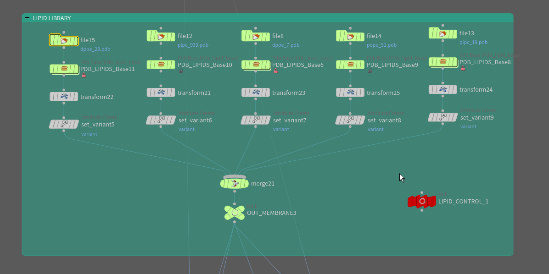This screenshot has height=274, width=549.
Task: Select the transform21 node
Action: click(x=161, y=93)
